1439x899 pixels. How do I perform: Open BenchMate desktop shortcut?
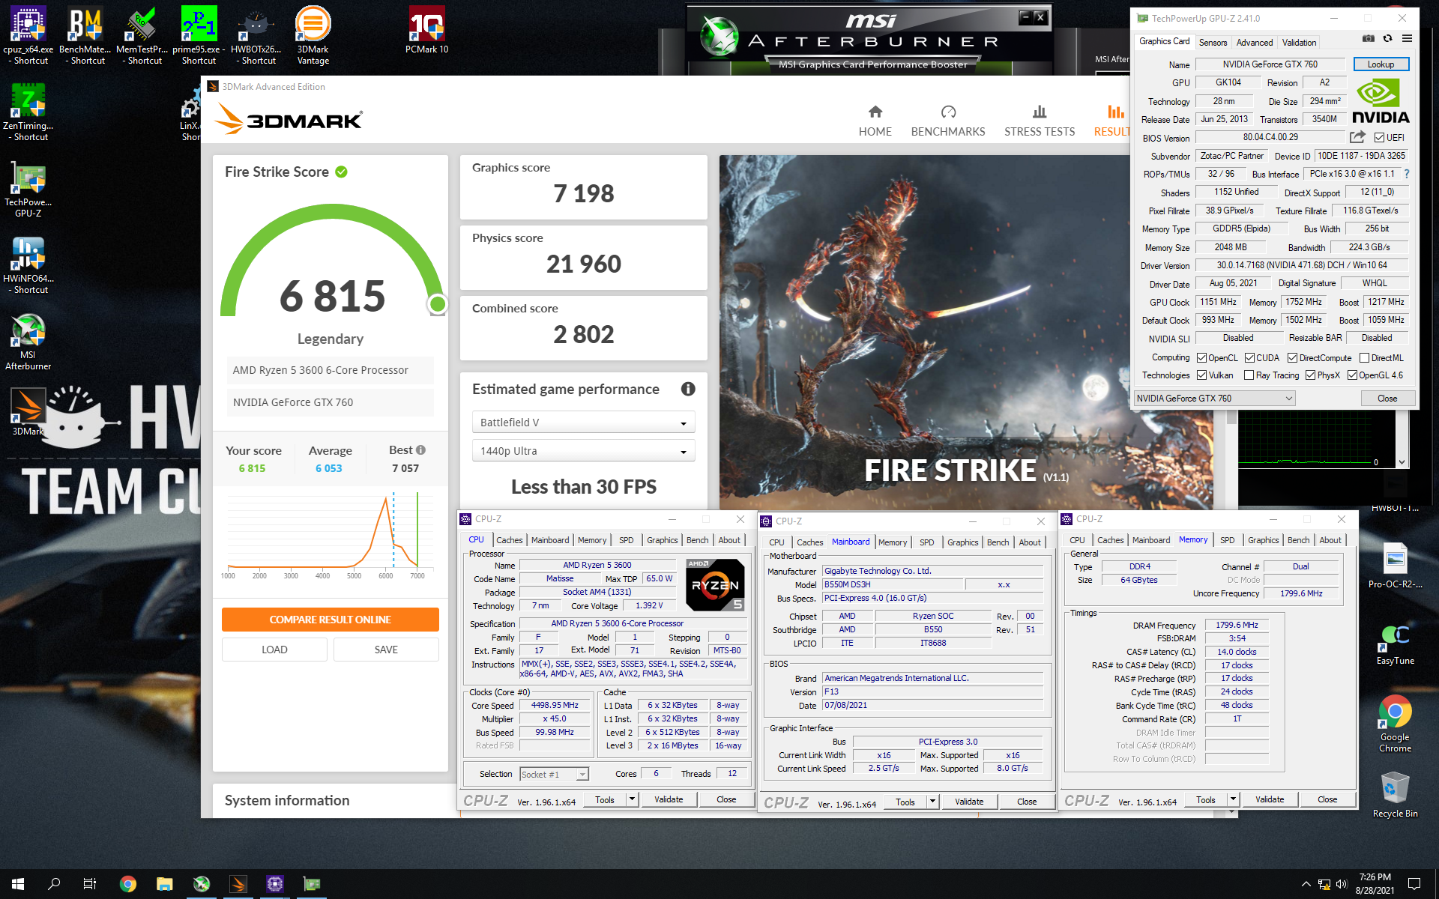pos(85,35)
